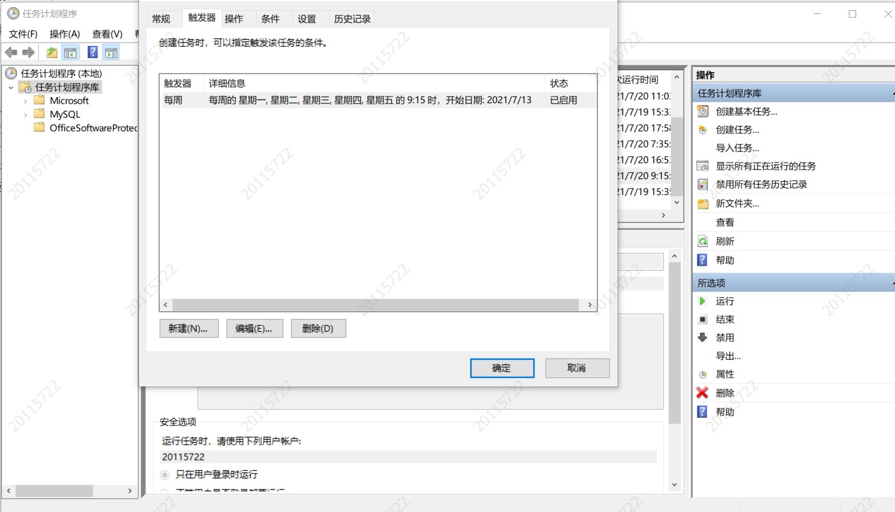Viewport: 895px width, 512px height.
Task: Open the 文件(F) menu
Action: [23, 34]
